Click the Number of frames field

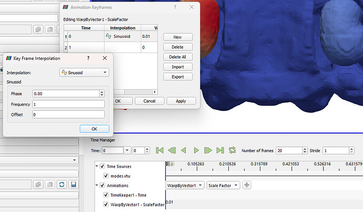[289, 150]
